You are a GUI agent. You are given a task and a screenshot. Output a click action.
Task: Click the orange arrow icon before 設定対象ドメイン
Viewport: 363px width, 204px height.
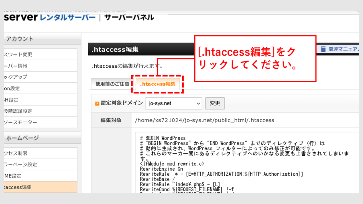click(97, 103)
